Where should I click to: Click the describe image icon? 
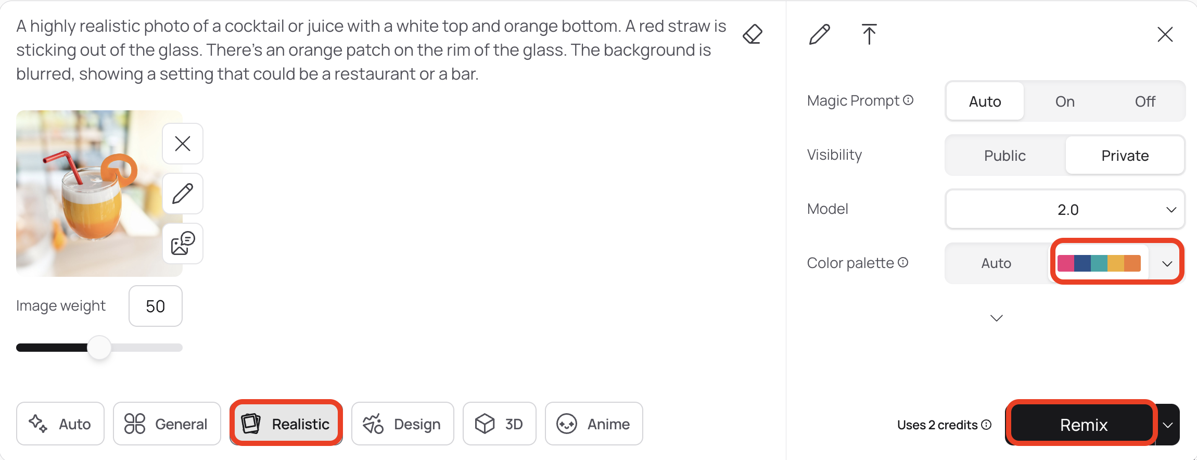click(x=183, y=244)
